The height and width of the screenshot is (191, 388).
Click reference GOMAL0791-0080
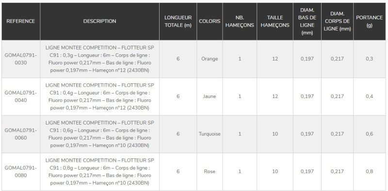coord(21,172)
